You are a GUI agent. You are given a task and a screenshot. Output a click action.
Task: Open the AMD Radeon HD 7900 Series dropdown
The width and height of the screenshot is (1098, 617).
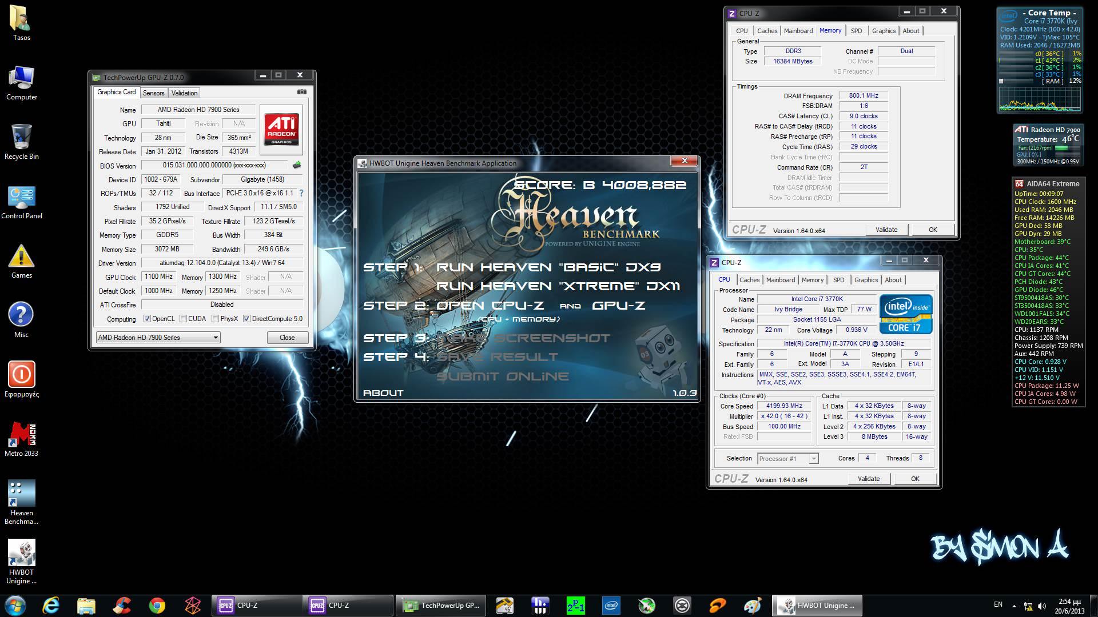coord(158,338)
